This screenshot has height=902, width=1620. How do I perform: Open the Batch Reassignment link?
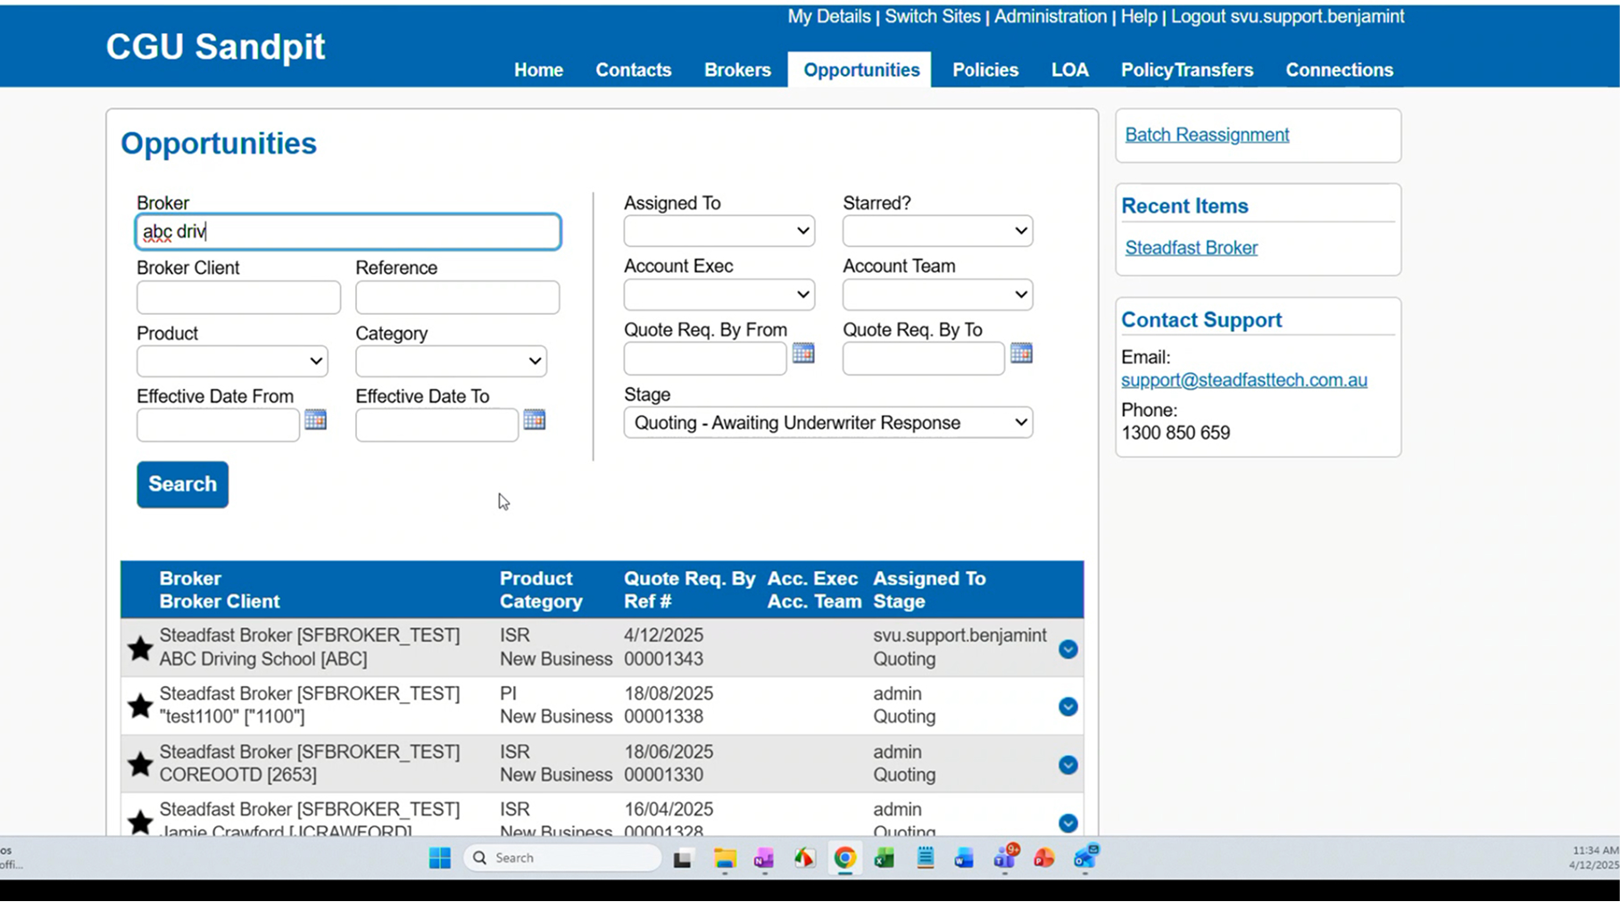pyautogui.click(x=1207, y=135)
